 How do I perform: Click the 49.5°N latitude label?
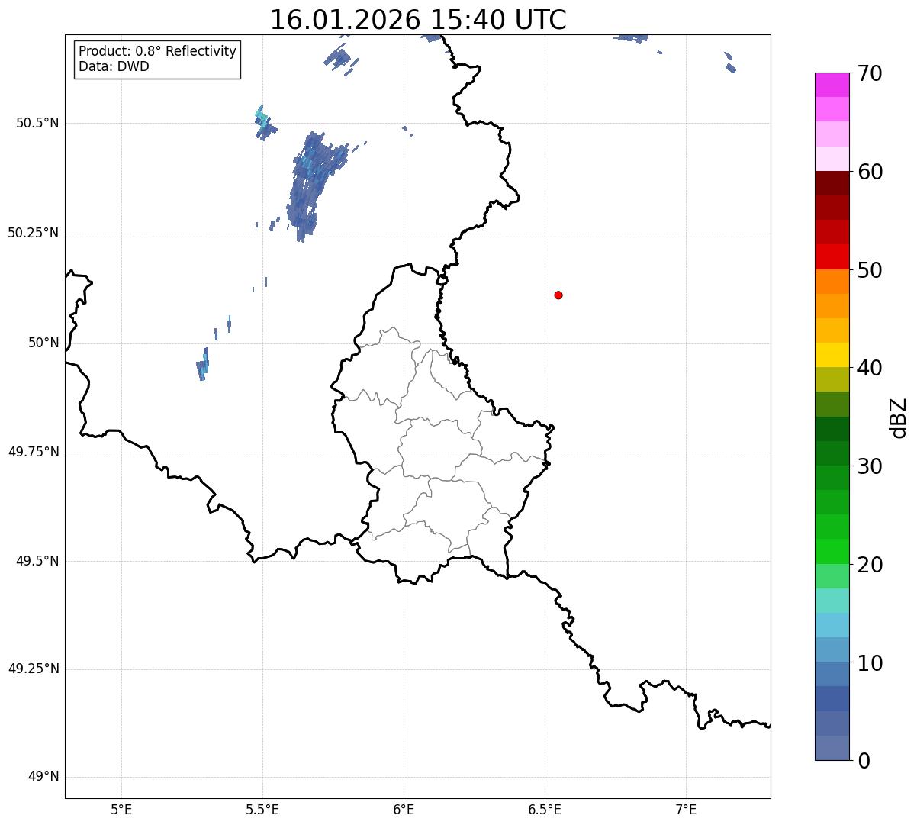[x=37, y=561]
